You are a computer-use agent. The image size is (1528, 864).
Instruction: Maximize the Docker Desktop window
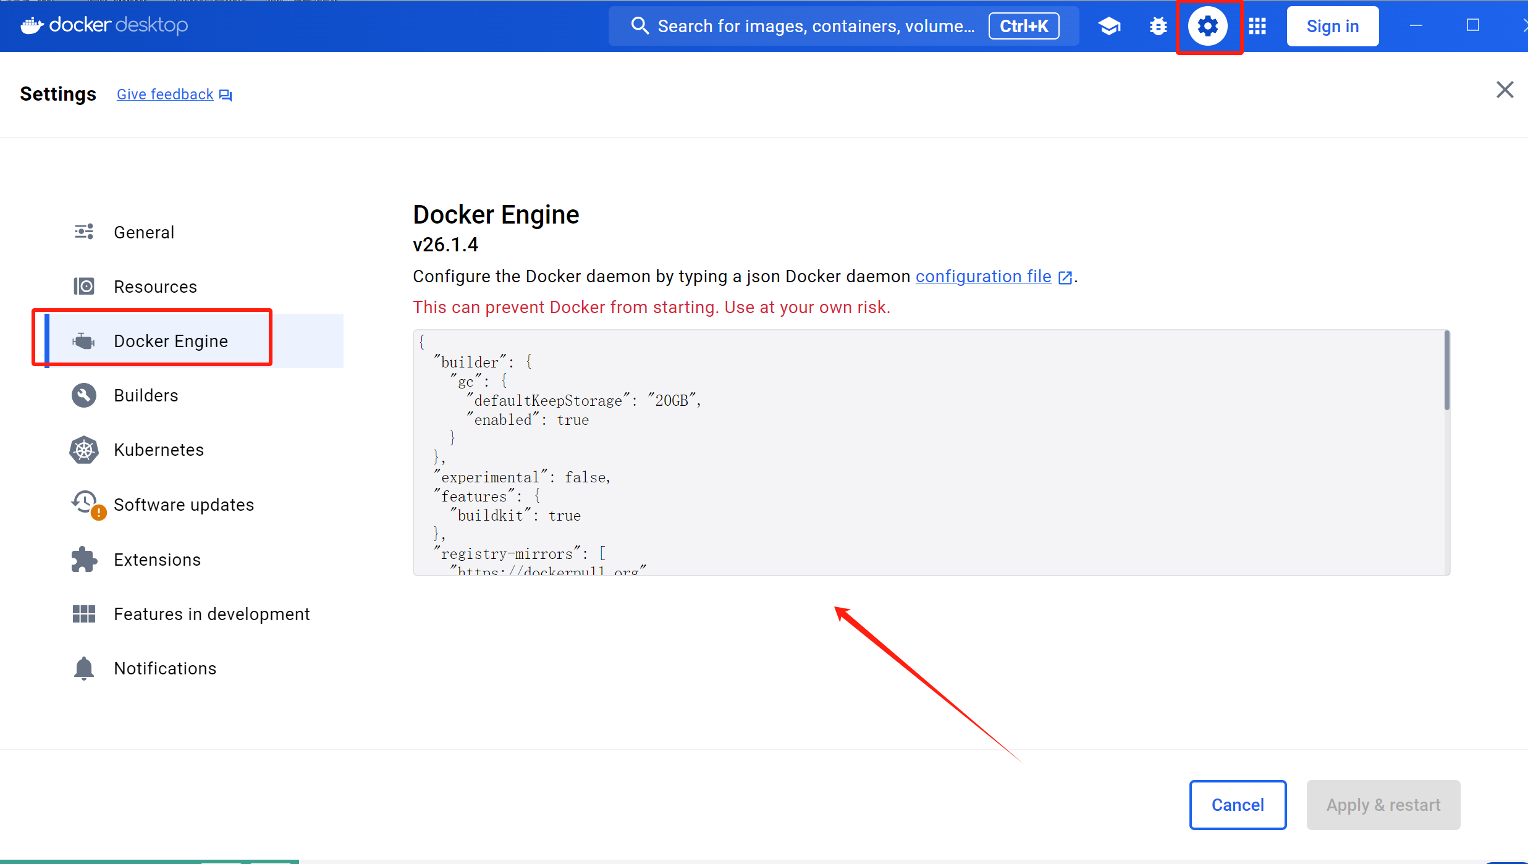1473,25
